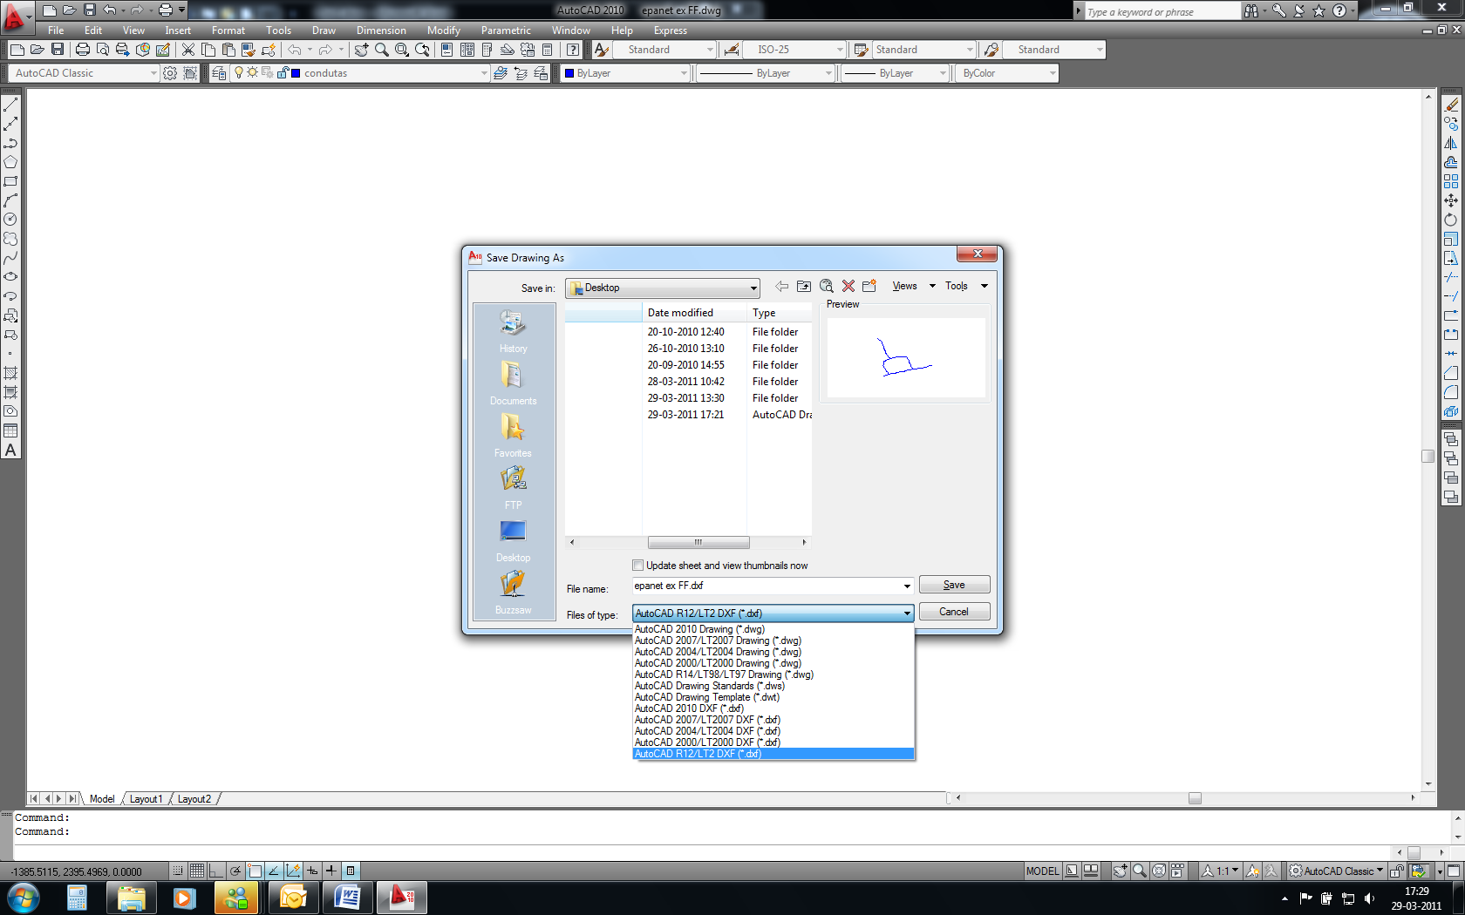The height and width of the screenshot is (915, 1465).
Task: Click Search the Web icon in dialog
Action: (827, 286)
